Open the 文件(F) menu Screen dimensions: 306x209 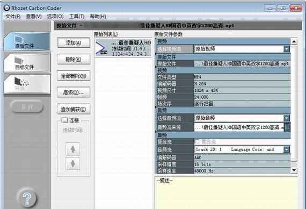13,17
